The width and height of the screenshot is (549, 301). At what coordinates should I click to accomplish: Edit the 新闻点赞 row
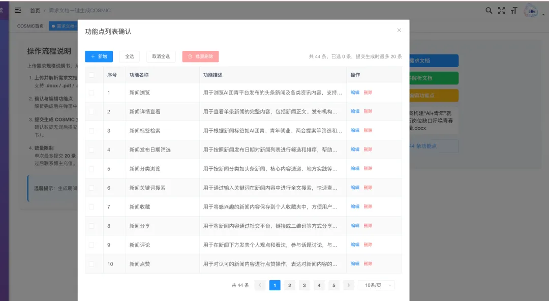pyautogui.click(x=355, y=263)
